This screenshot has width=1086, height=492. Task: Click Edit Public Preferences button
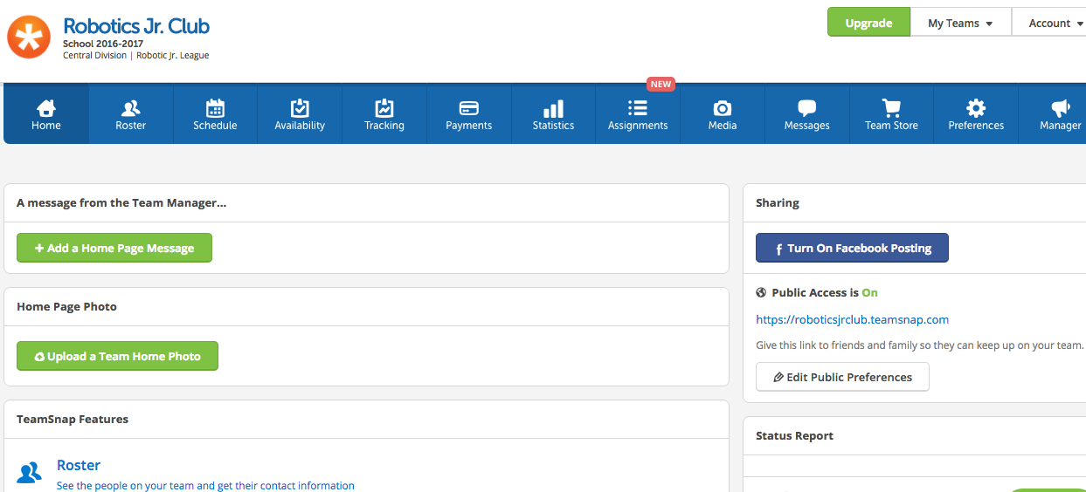(x=842, y=377)
